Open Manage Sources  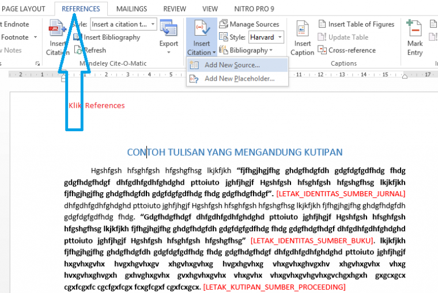249,24
